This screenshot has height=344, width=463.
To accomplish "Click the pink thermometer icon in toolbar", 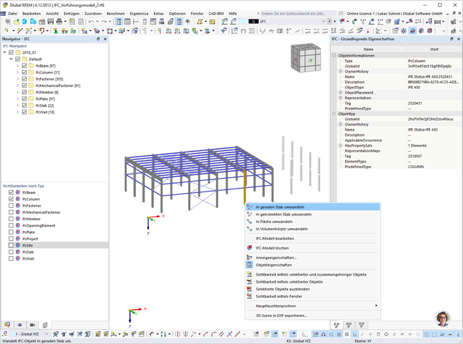I will tap(367, 30).
